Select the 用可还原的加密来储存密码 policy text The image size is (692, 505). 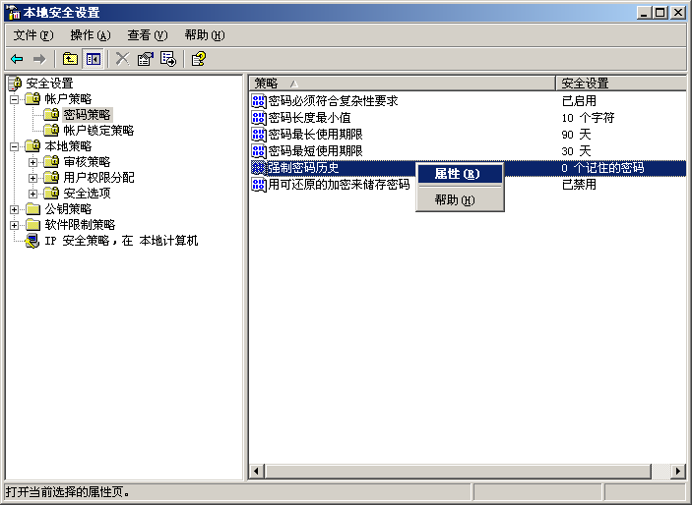(339, 184)
